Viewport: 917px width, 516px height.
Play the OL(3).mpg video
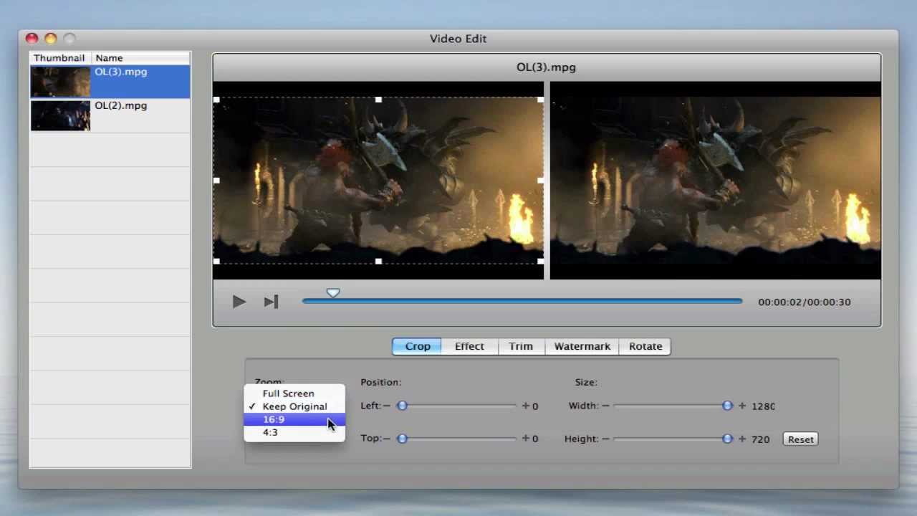239,302
